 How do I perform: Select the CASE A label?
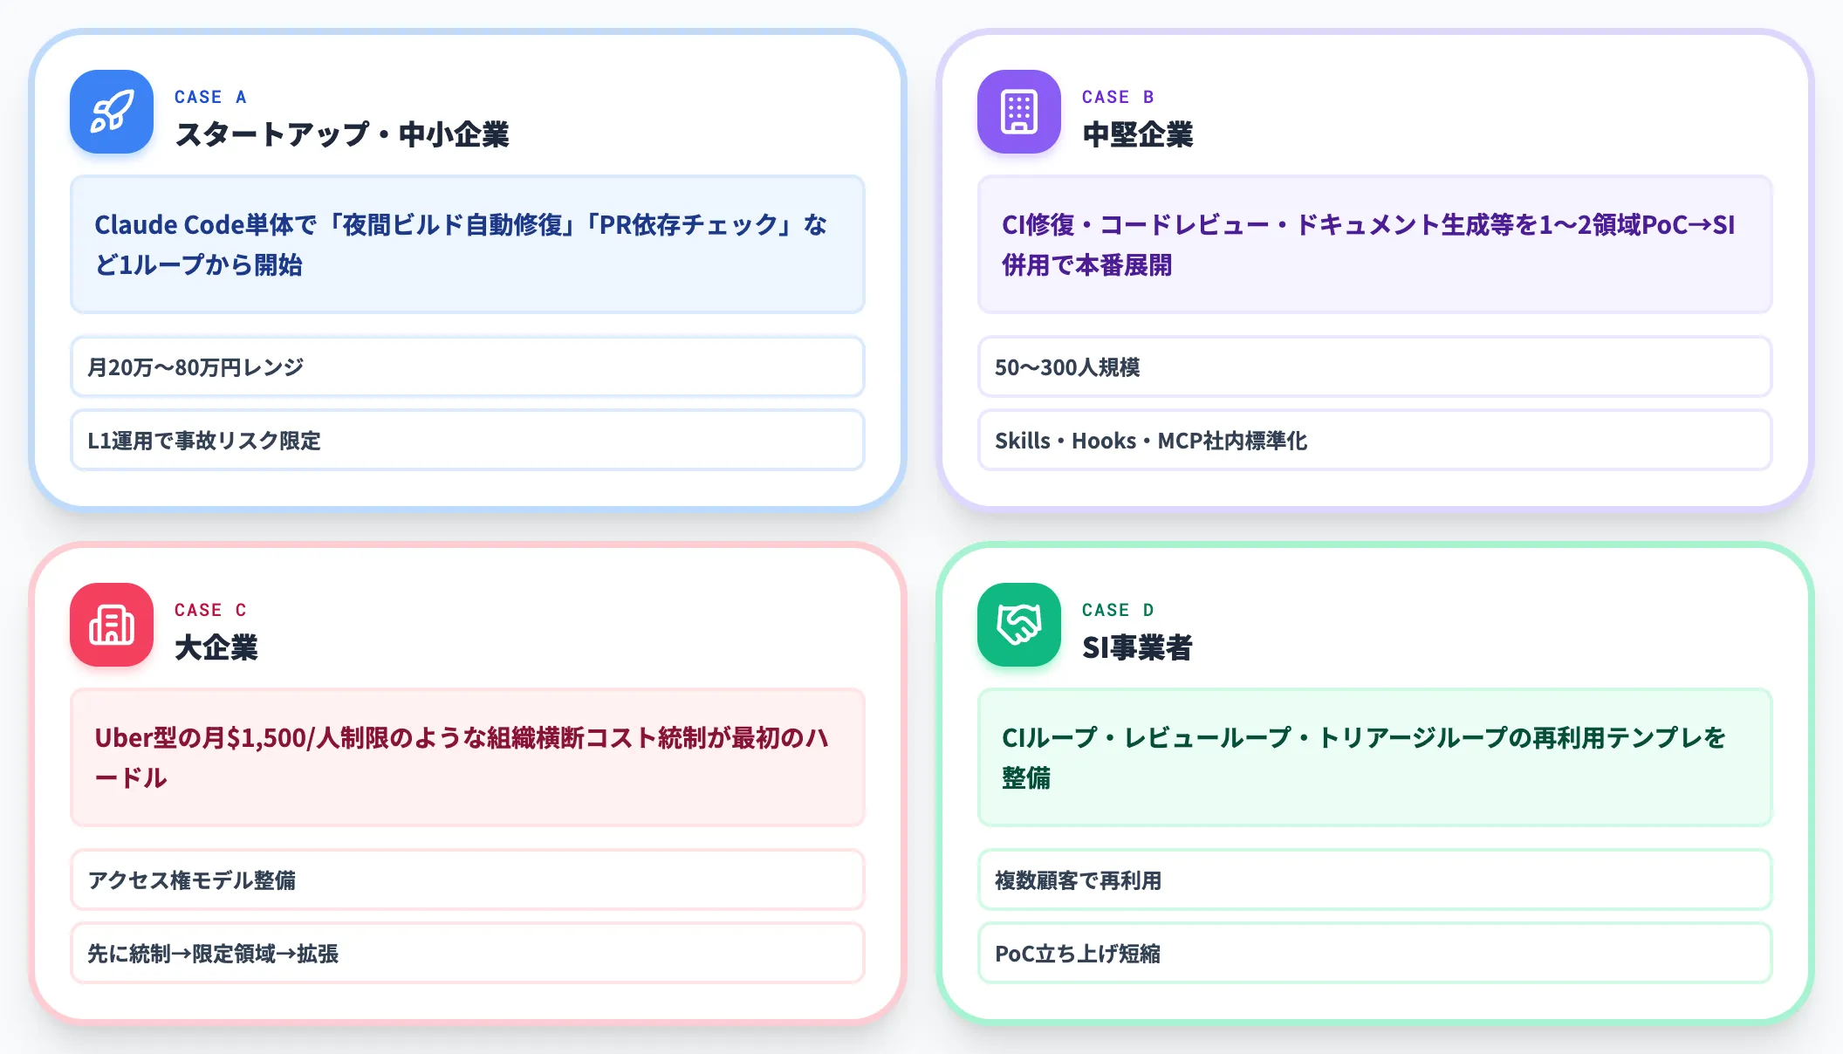tap(211, 97)
